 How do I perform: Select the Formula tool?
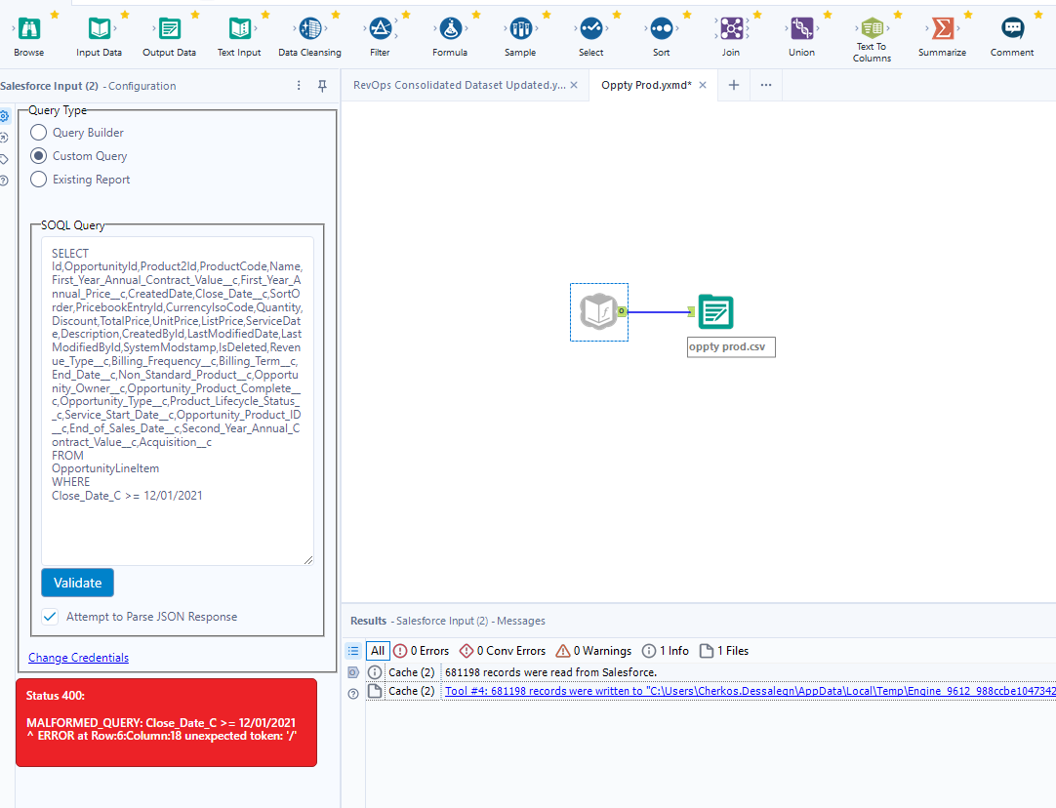pyautogui.click(x=450, y=29)
